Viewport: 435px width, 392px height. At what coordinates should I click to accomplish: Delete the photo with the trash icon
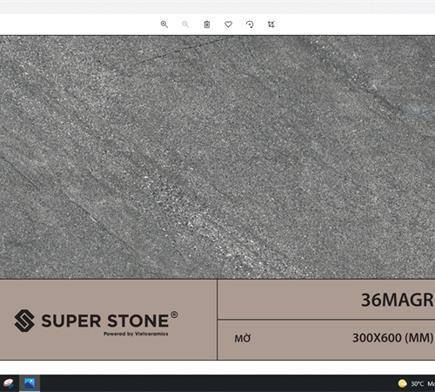click(x=207, y=24)
